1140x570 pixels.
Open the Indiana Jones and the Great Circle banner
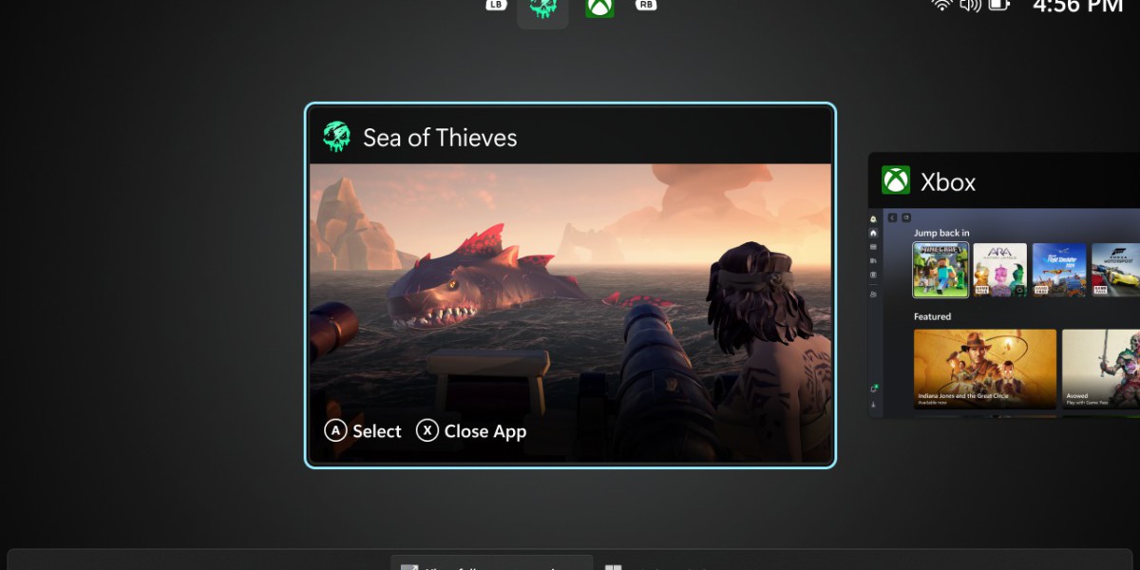coord(985,370)
